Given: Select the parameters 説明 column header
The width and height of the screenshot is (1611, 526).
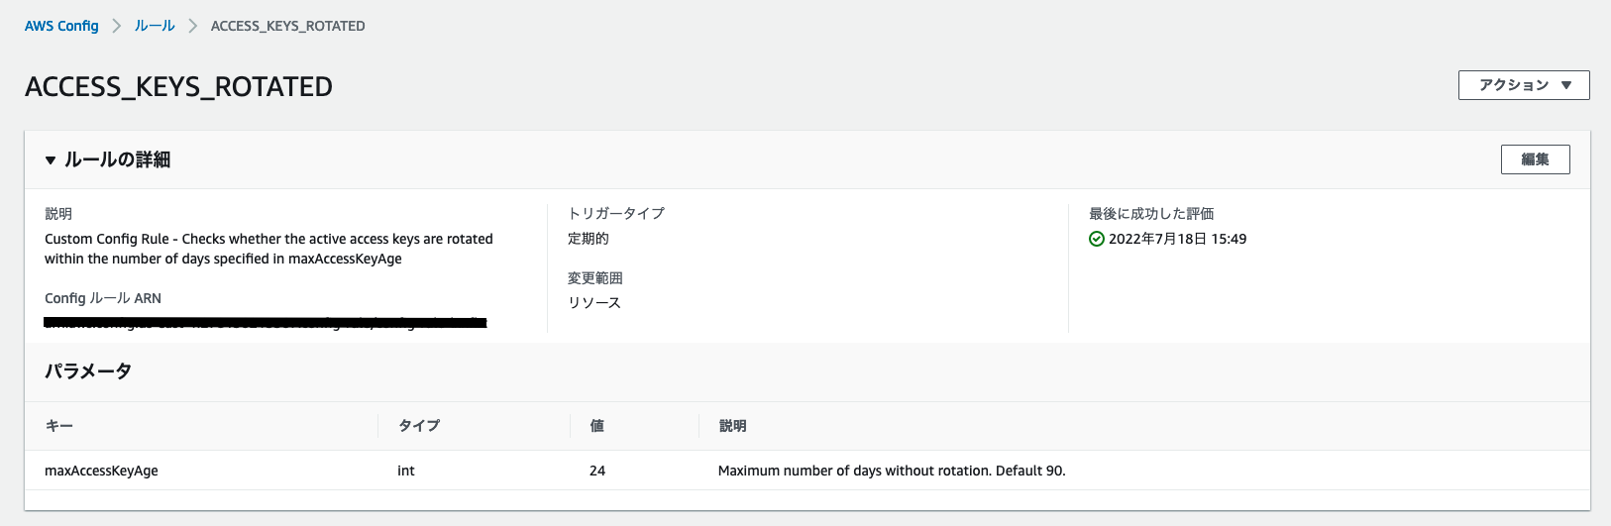Looking at the screenshot, I should coord(733,426).
